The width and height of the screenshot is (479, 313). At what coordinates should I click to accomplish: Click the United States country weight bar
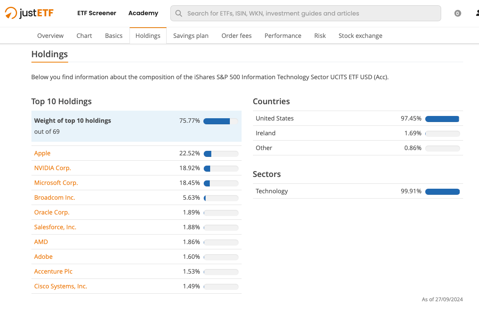click(x=443, y=119)
